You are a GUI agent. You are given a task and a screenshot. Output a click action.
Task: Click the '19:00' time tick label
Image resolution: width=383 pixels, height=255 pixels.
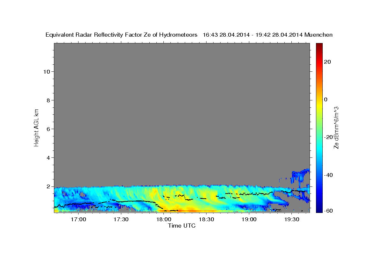pos(249,219)
